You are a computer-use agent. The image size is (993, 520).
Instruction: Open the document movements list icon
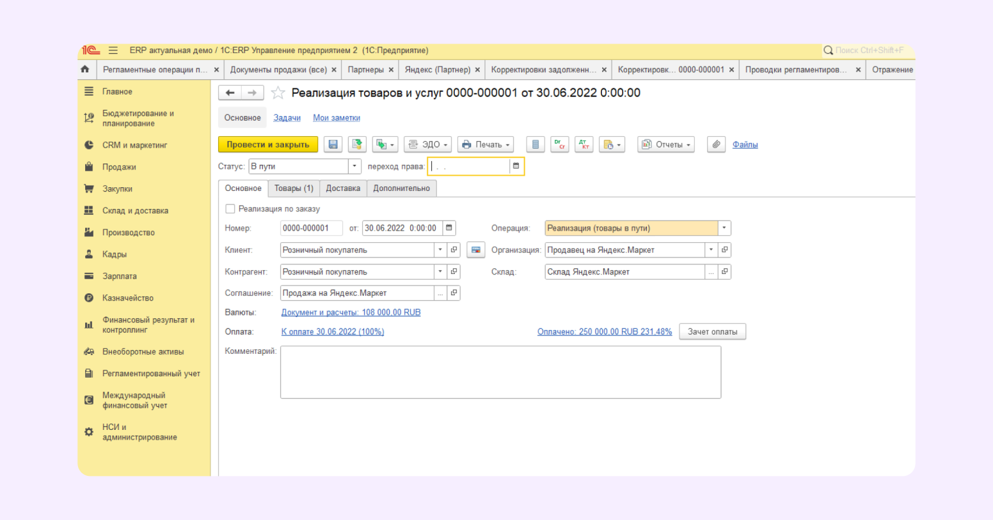click(536, 144)
